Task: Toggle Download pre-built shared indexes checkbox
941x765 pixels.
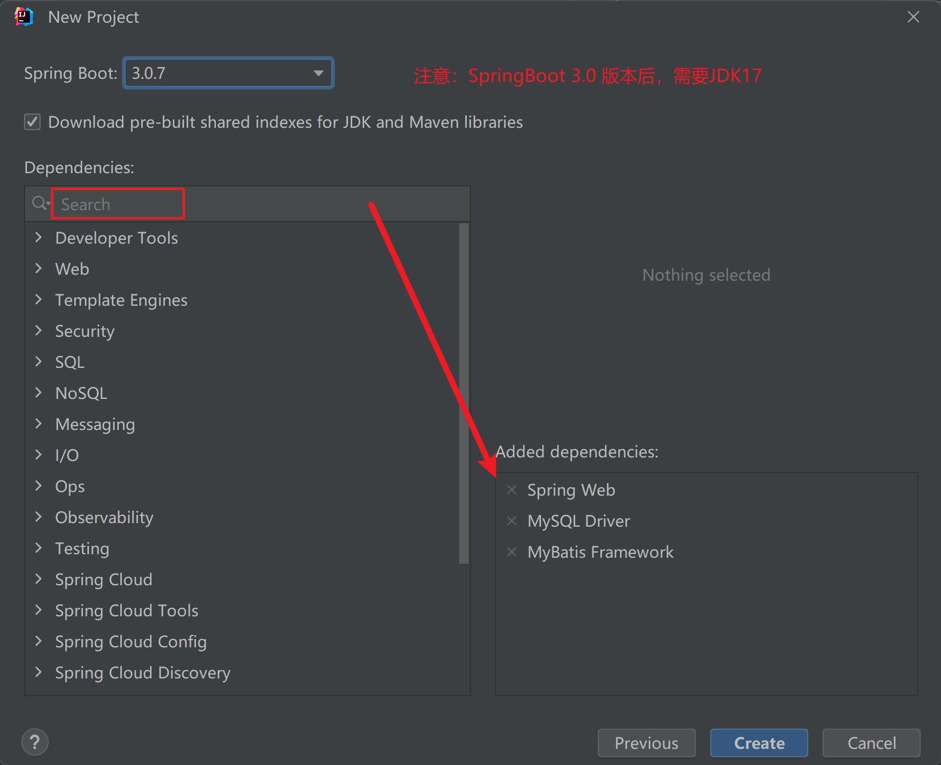Action: (x=32, y=122)
